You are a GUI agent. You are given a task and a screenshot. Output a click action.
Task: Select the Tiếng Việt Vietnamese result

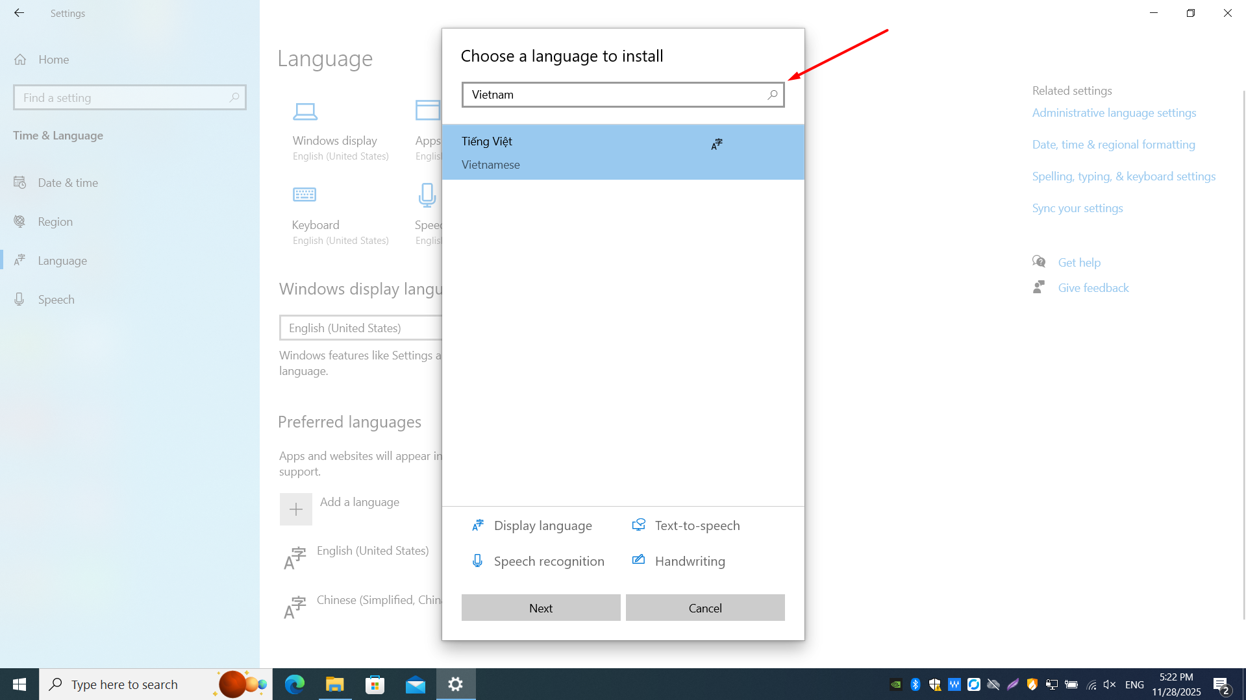(x=623, y=152)
